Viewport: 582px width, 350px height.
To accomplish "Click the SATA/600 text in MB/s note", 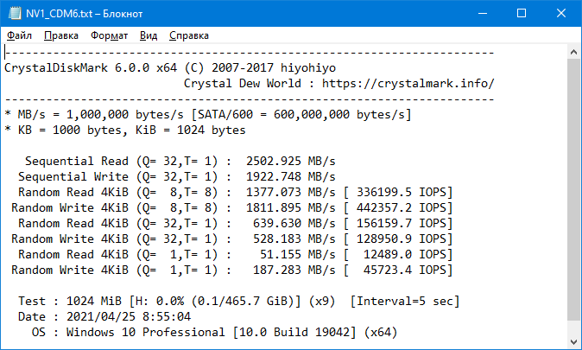I will click(225, 115).
